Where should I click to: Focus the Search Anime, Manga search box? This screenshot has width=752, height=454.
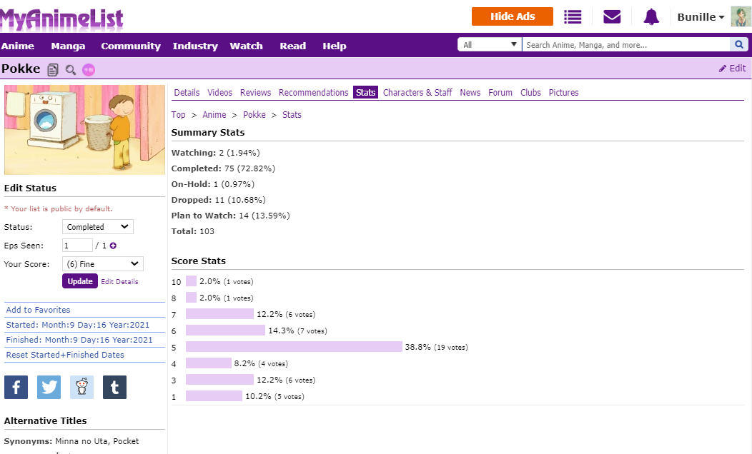click(x=626, y=44)
